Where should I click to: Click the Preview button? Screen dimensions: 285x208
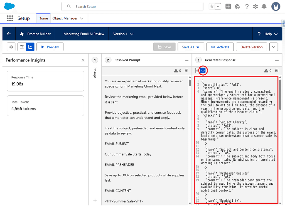pos(50,47)
